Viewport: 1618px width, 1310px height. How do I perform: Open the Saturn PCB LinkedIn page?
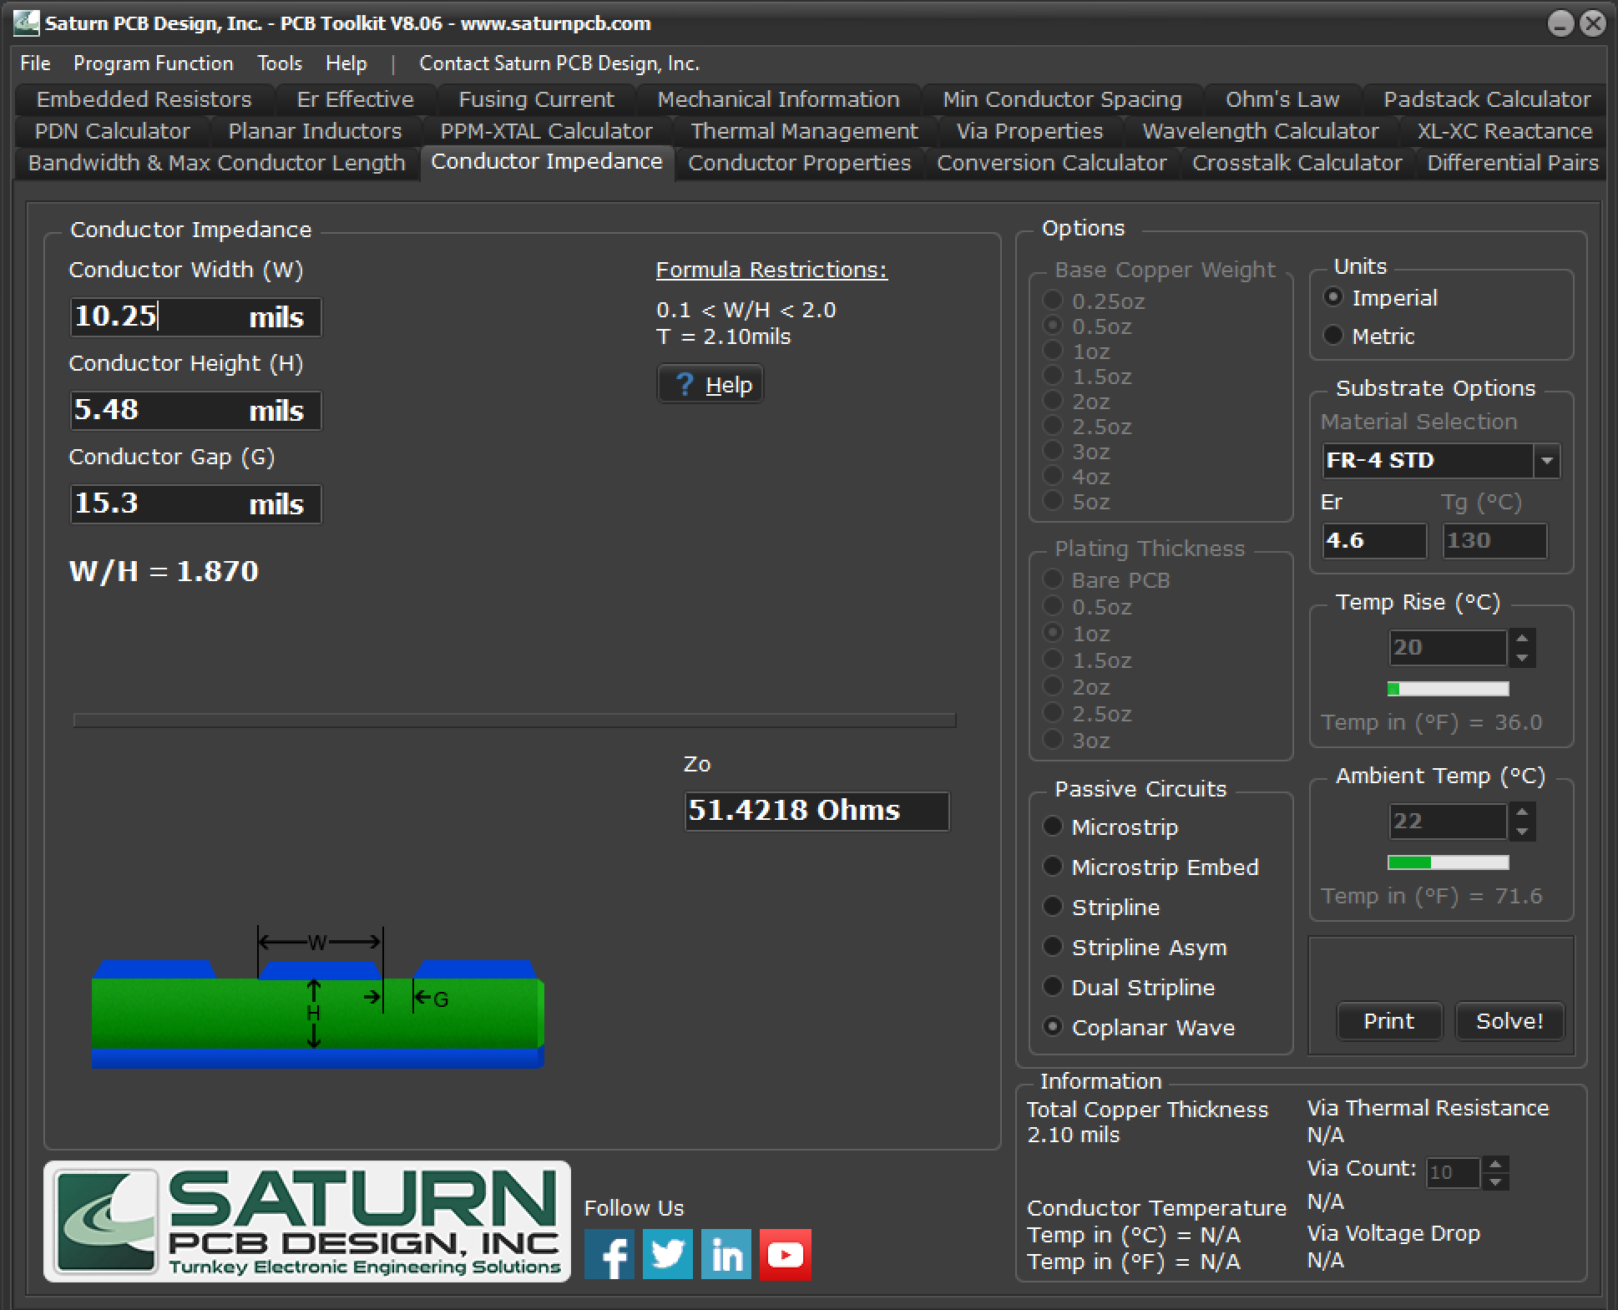[726, 1253]
